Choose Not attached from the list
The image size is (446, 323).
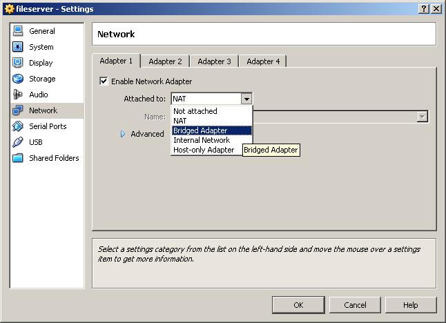click(x=212, y=111)
